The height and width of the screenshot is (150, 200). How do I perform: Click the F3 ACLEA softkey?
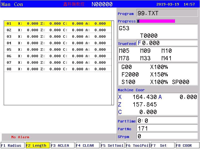(x=62, y=145)
